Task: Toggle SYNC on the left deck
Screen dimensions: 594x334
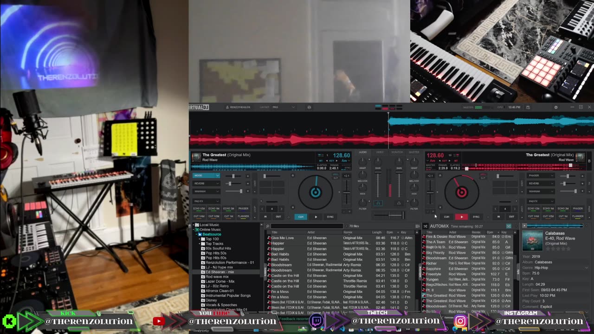Action: (x=330, y=217)
